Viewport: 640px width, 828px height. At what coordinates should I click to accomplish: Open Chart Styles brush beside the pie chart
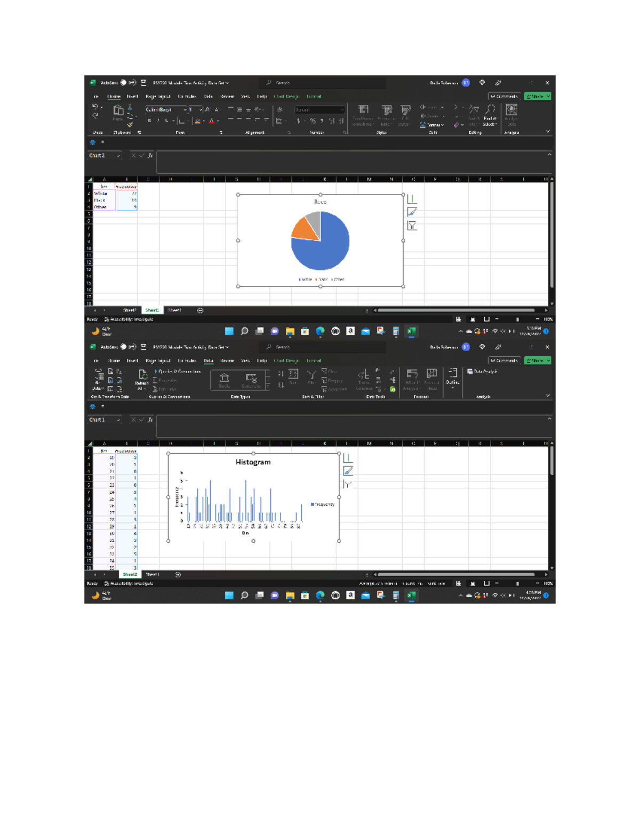412,212
